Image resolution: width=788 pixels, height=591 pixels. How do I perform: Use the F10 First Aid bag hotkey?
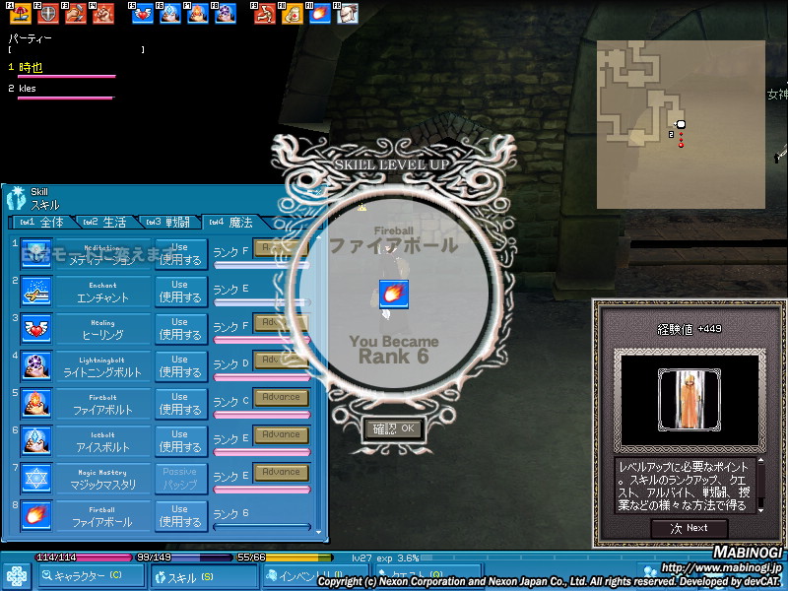point(293,14)
